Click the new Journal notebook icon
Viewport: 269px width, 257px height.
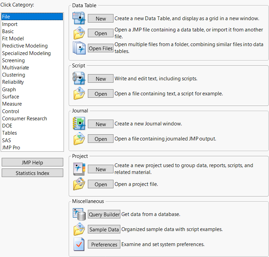tap(79, 123)
